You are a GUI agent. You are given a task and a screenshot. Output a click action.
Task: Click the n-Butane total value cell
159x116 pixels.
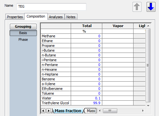87,55
